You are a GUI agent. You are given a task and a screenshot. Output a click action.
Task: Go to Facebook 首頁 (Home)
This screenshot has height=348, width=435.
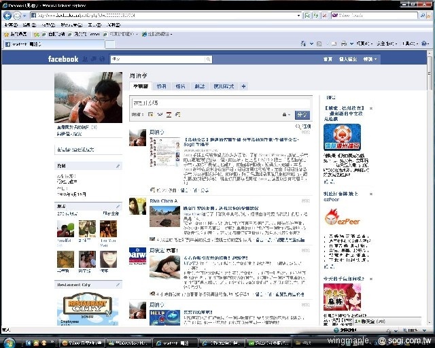point(328,59)
